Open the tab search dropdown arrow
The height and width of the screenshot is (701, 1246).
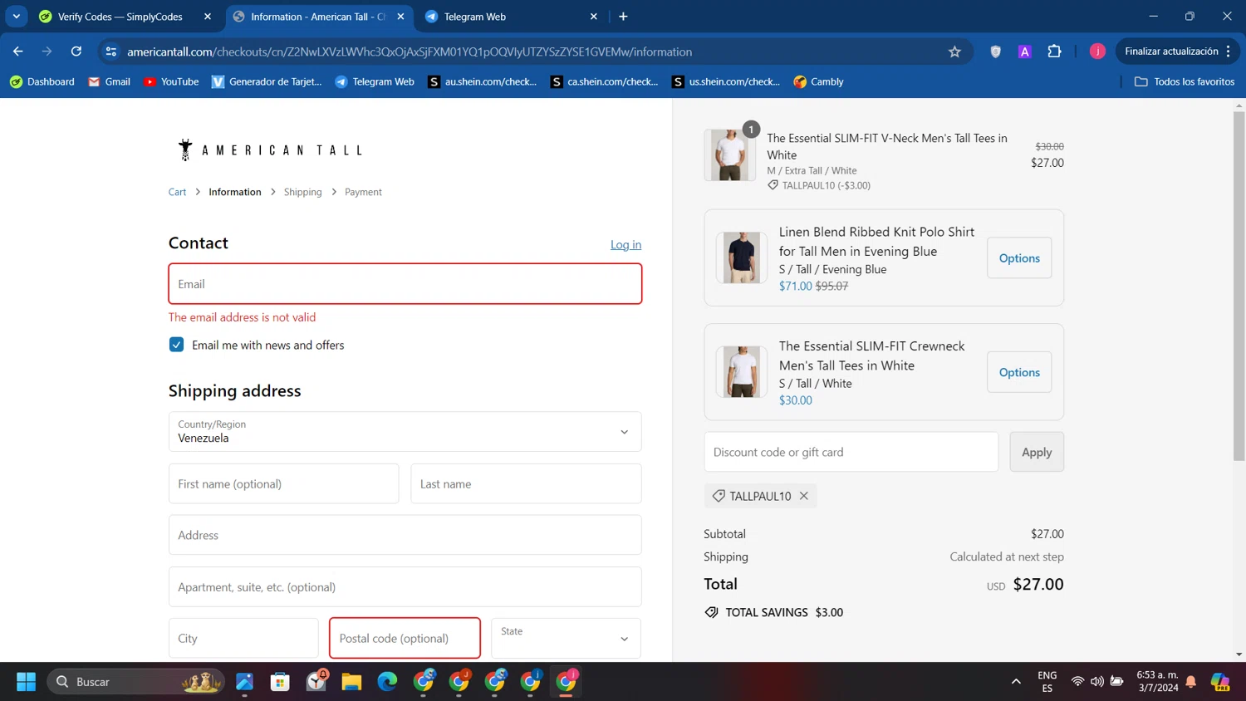tap(17, 17)
